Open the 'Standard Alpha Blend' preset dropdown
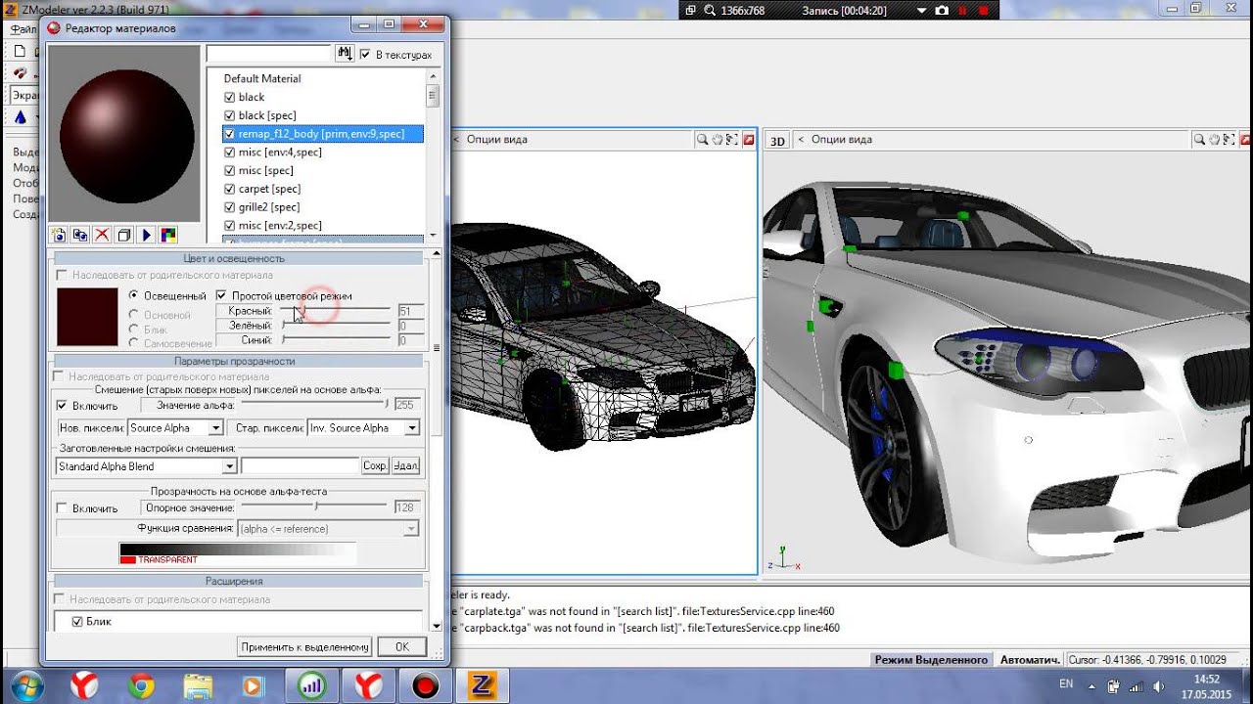This screenshot has height=704, width=1253. (x=229, y=466)
